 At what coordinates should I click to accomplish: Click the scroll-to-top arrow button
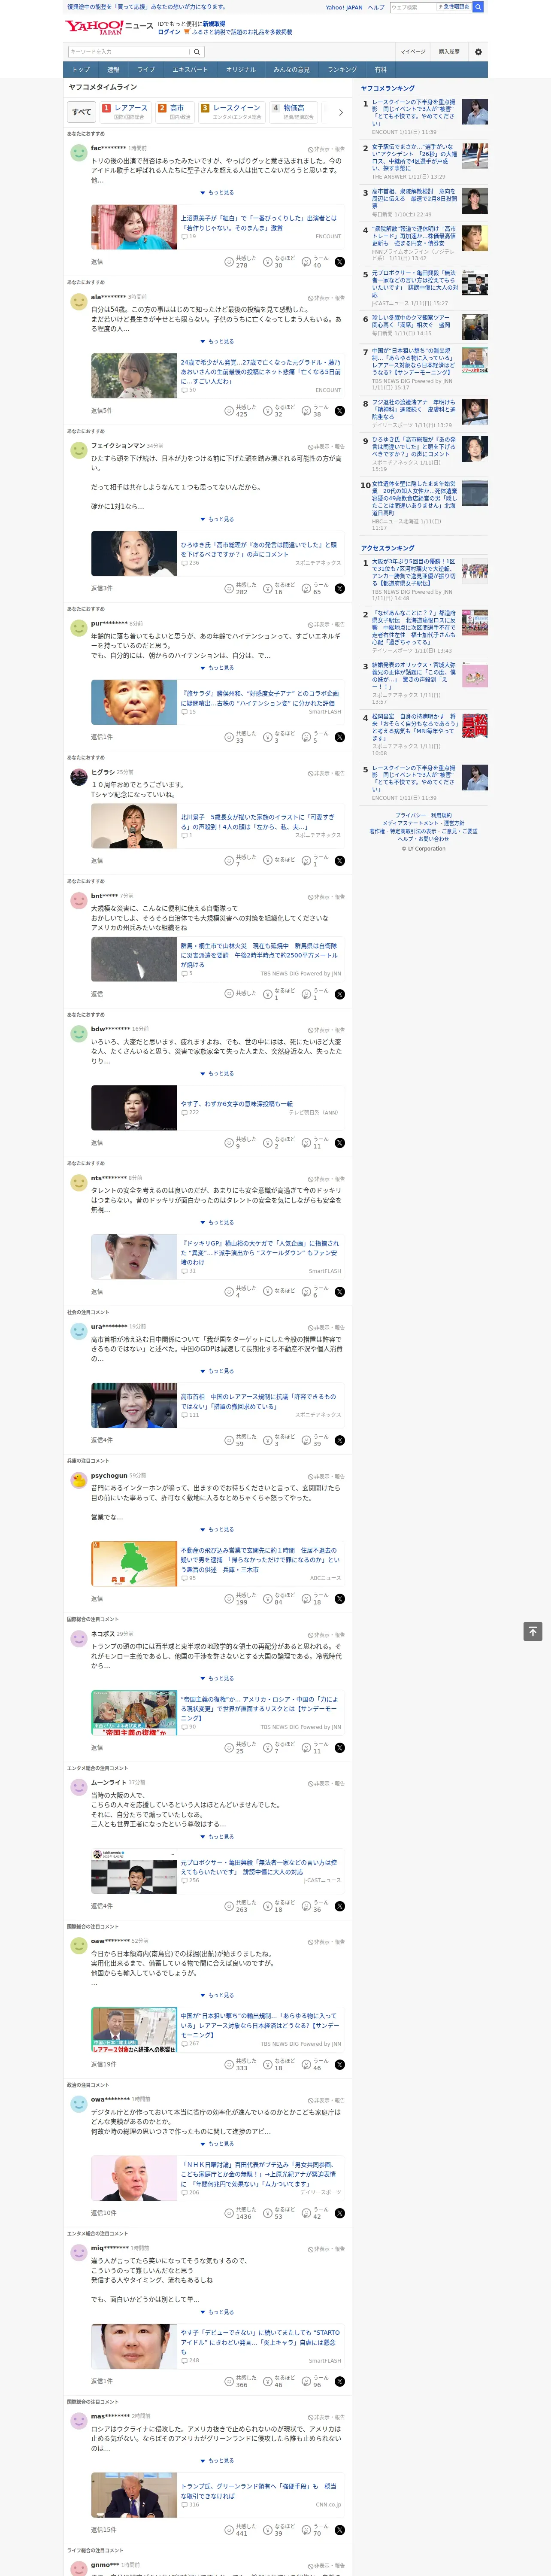[533, 1631]
